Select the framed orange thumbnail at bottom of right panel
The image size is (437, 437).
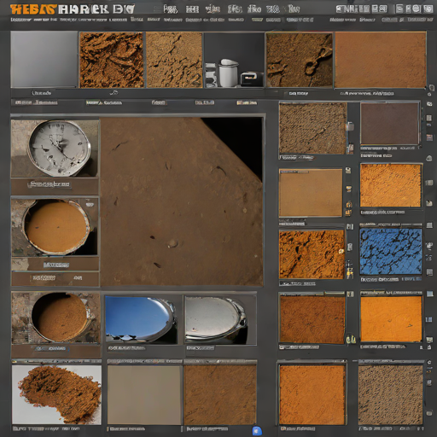(x=312, y=395)
